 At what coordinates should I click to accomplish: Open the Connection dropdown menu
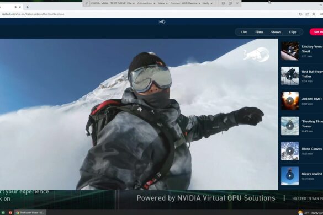tap(146, 3)
